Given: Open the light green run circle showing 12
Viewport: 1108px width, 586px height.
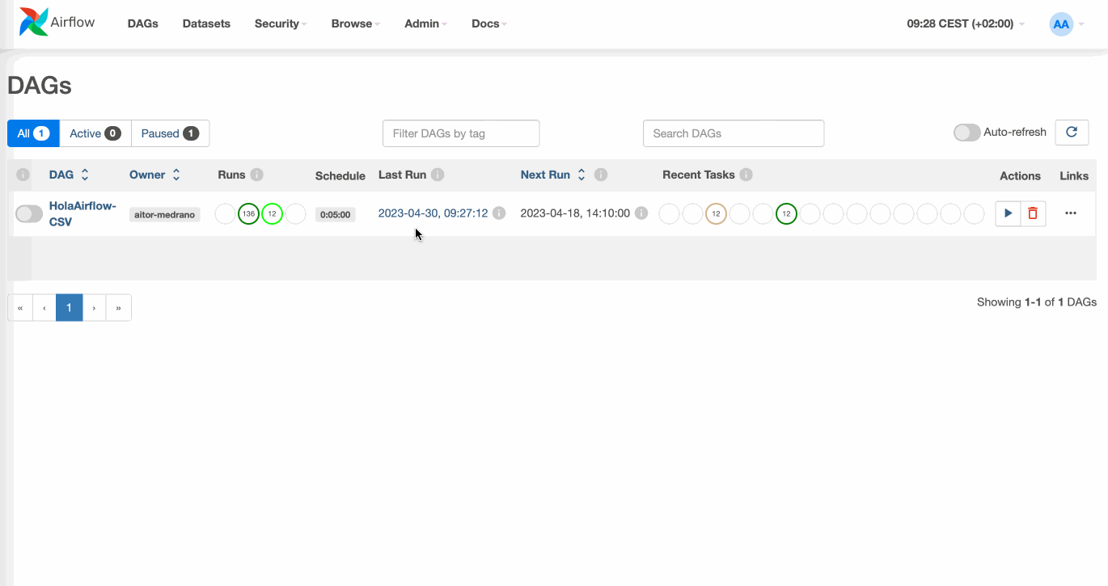Looking at the screenshot, I should (x=273, y=213).
